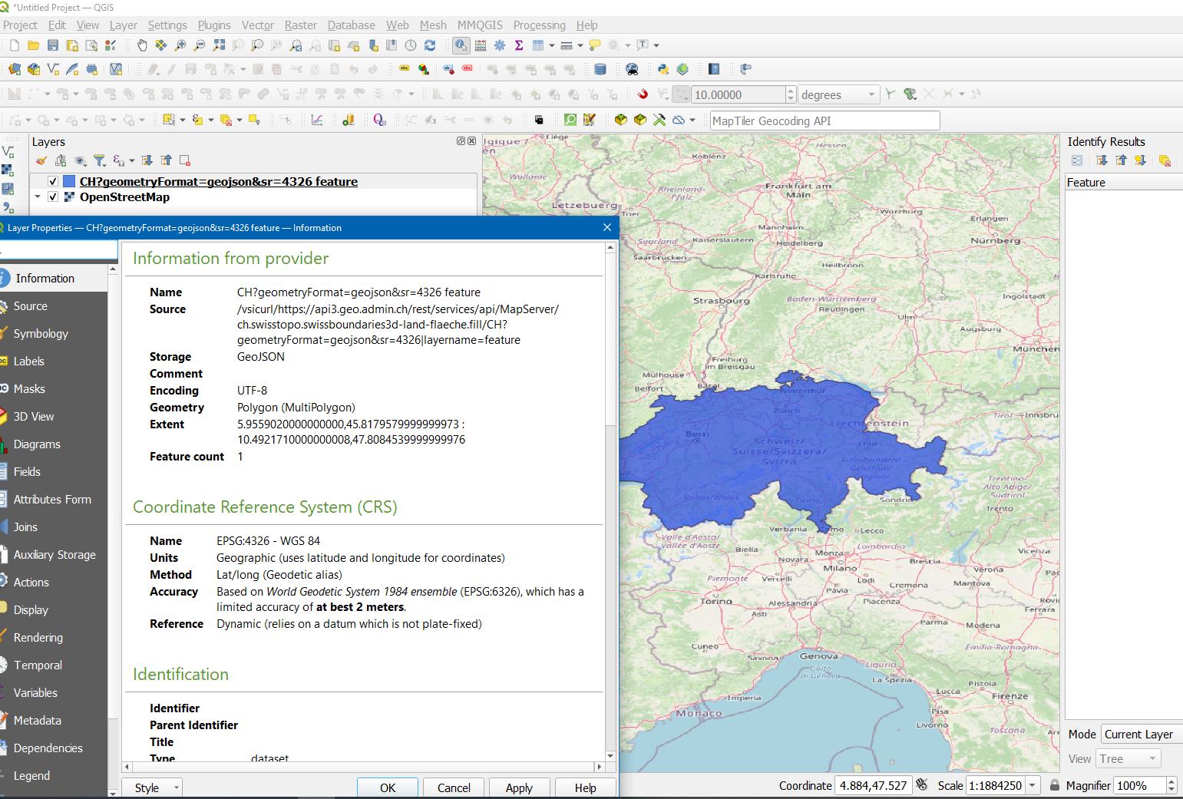Open the help book icon in toolbar
The width and height of the screenshot is (1183, 799).
coord(714,69)
